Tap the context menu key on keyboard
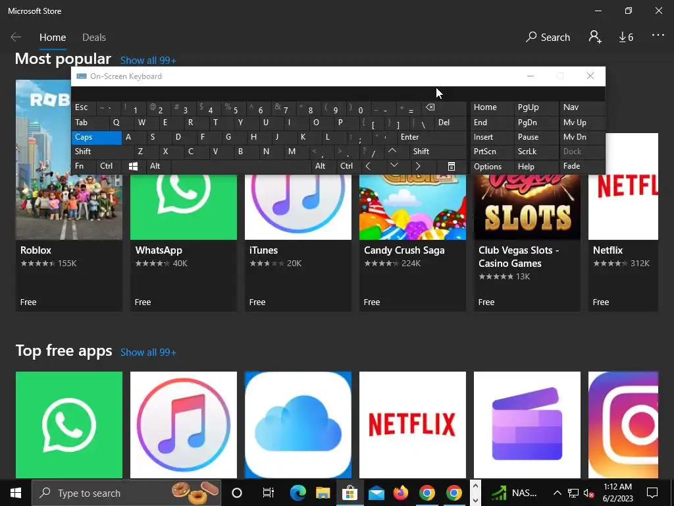This screenshot has height=506, width=674. tap(452, 166)
